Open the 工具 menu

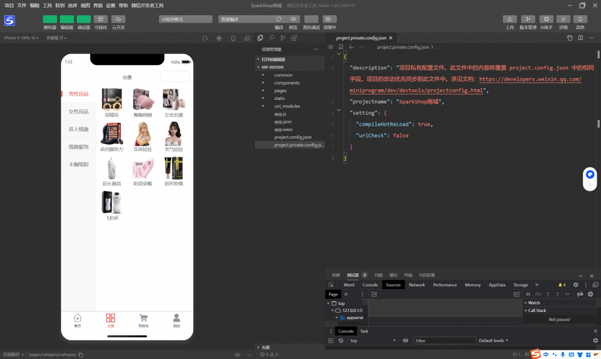tap(48, 5)
